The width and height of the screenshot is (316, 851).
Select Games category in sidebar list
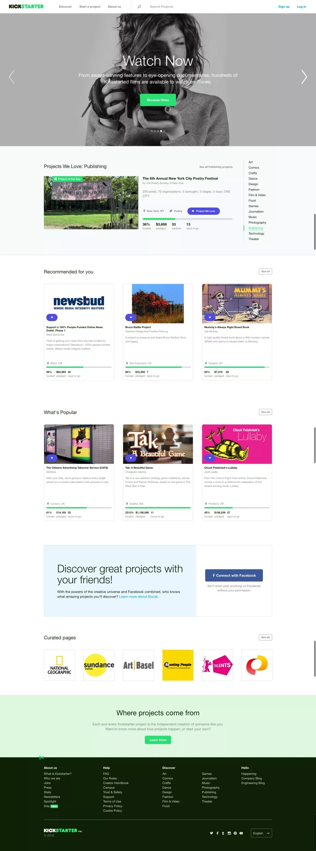coord(254,206)
